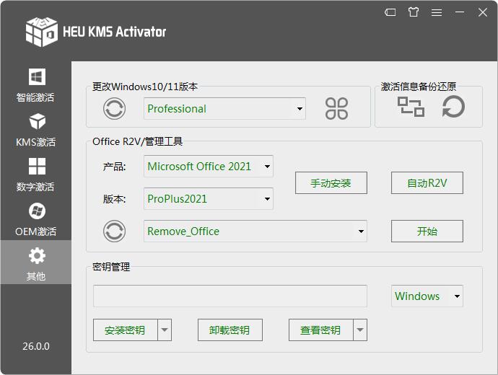Open the 智能激活 smart activation tab
The image size is (498, 375).
35,84
